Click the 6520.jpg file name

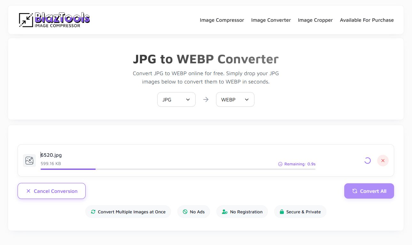click(x=51, y=155)
